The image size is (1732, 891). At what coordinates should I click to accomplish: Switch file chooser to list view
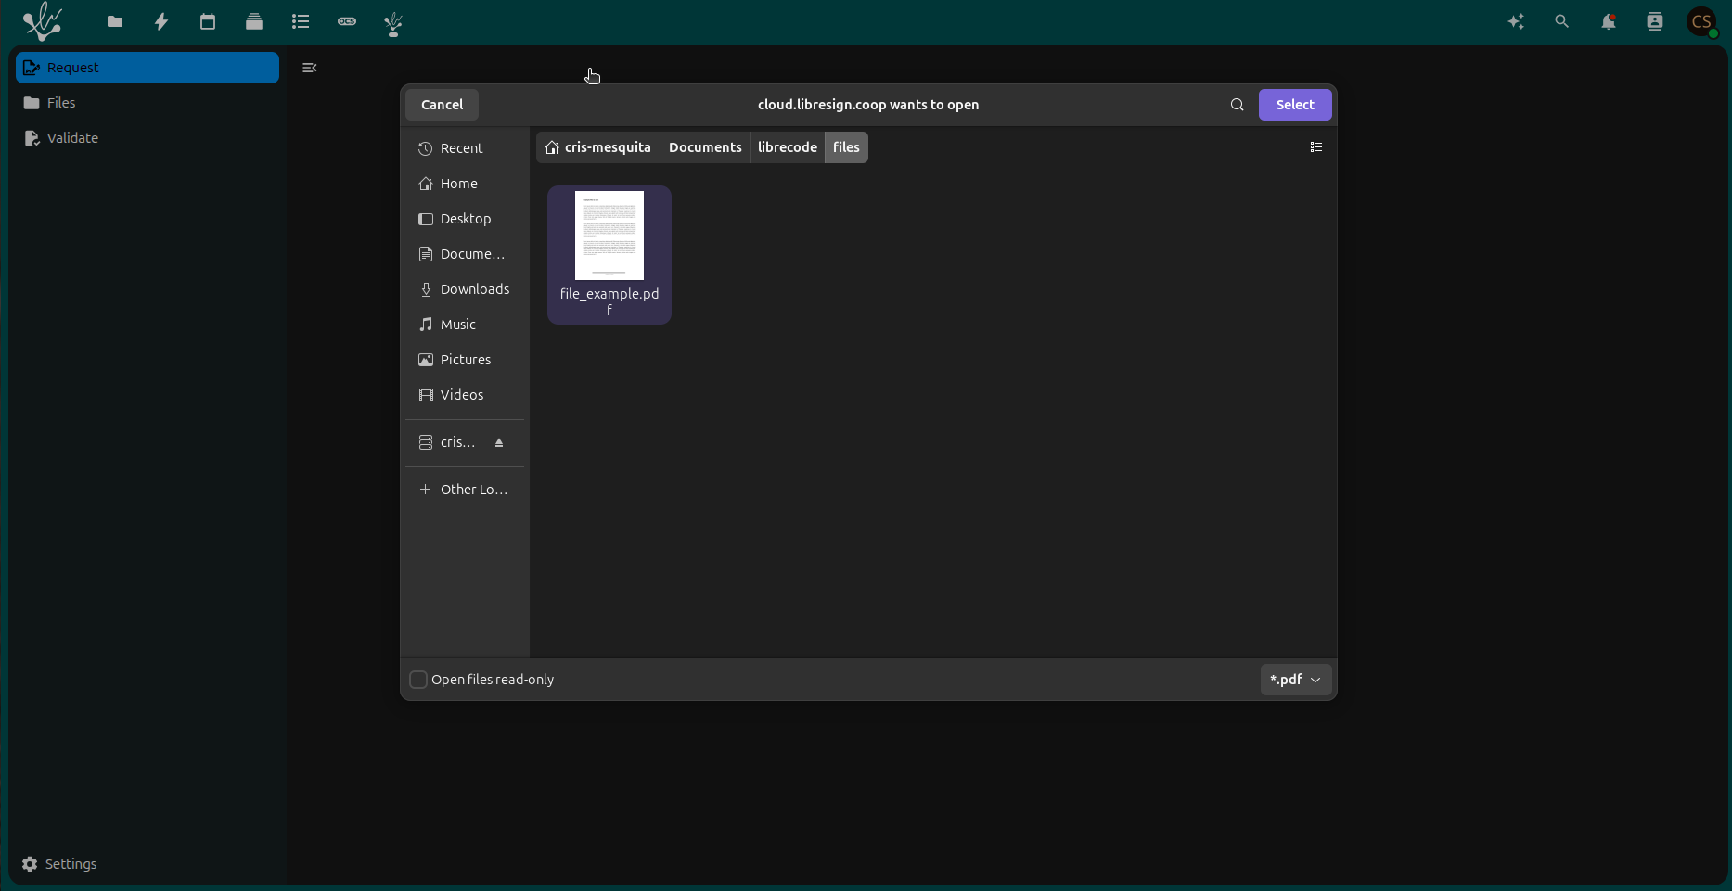click(1316, 147)
